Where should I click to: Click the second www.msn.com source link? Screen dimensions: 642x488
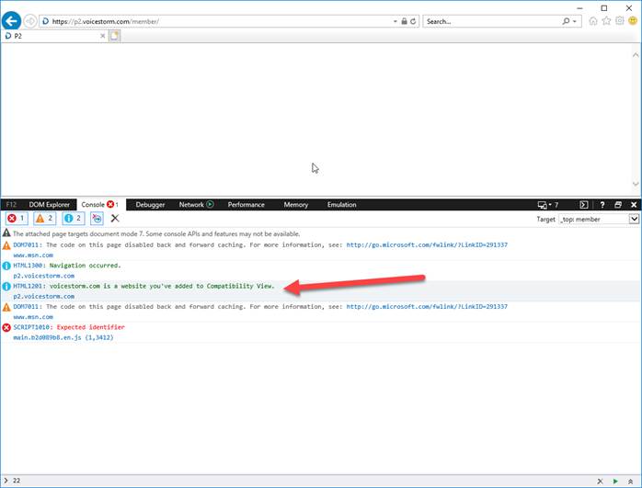(x=33, y=317)
